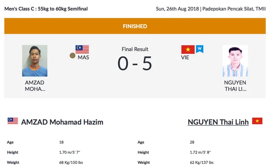Screen dimensions: 271x167
Task: Open the NGUYEN Thai Linh profile link
Action: pyautogui.click(x=218, y=122)
